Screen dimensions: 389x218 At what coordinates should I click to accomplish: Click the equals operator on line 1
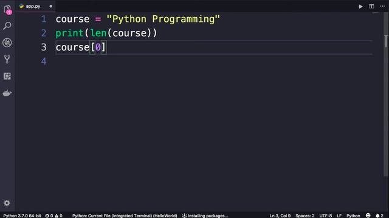pyautogui.click(x=98, y=19)
